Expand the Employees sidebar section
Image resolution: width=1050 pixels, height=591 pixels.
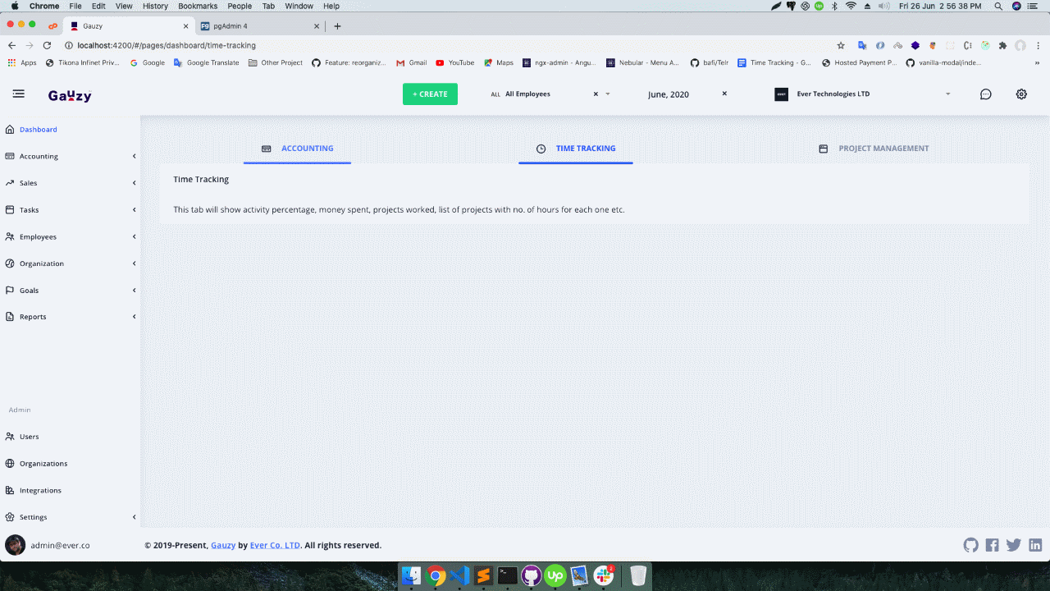tap(38, 236)
